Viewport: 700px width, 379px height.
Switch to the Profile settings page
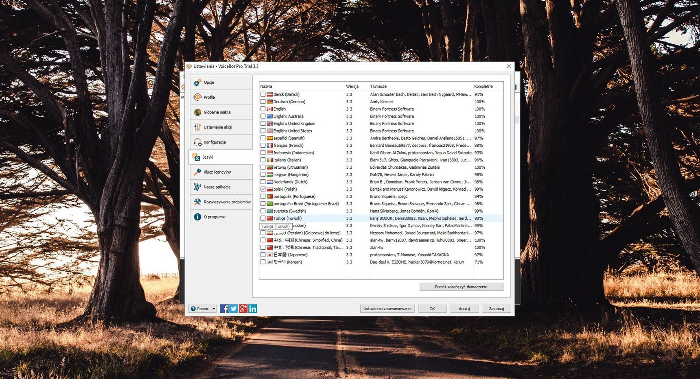[x=221, y=97]
